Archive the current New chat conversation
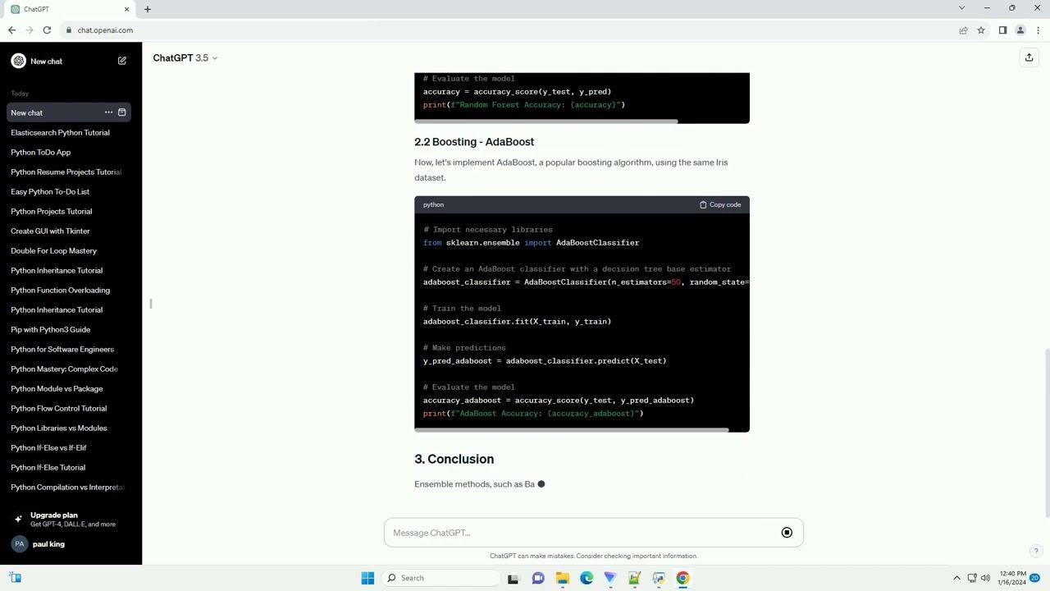 coord(122,112)
